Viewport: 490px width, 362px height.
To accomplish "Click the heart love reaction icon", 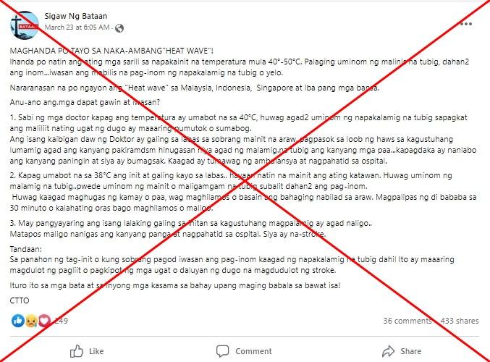I will click(44, 321).
